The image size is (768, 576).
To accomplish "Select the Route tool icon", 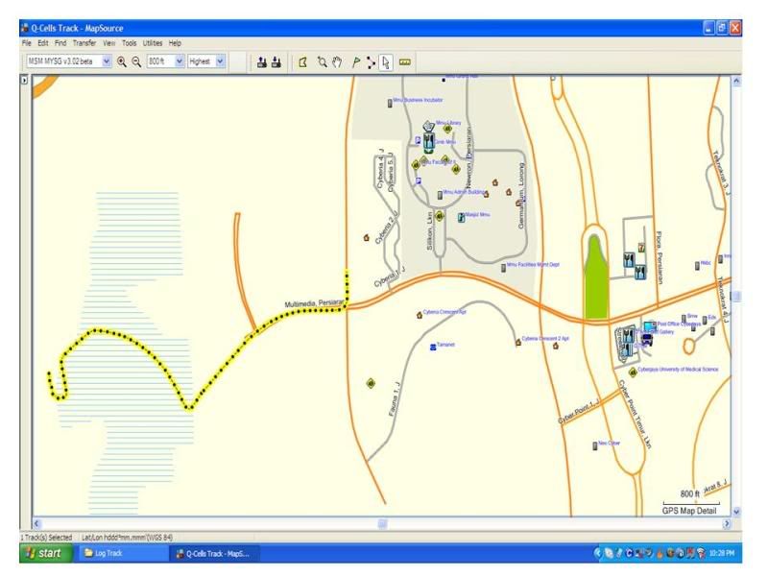I will coord(371,62).
